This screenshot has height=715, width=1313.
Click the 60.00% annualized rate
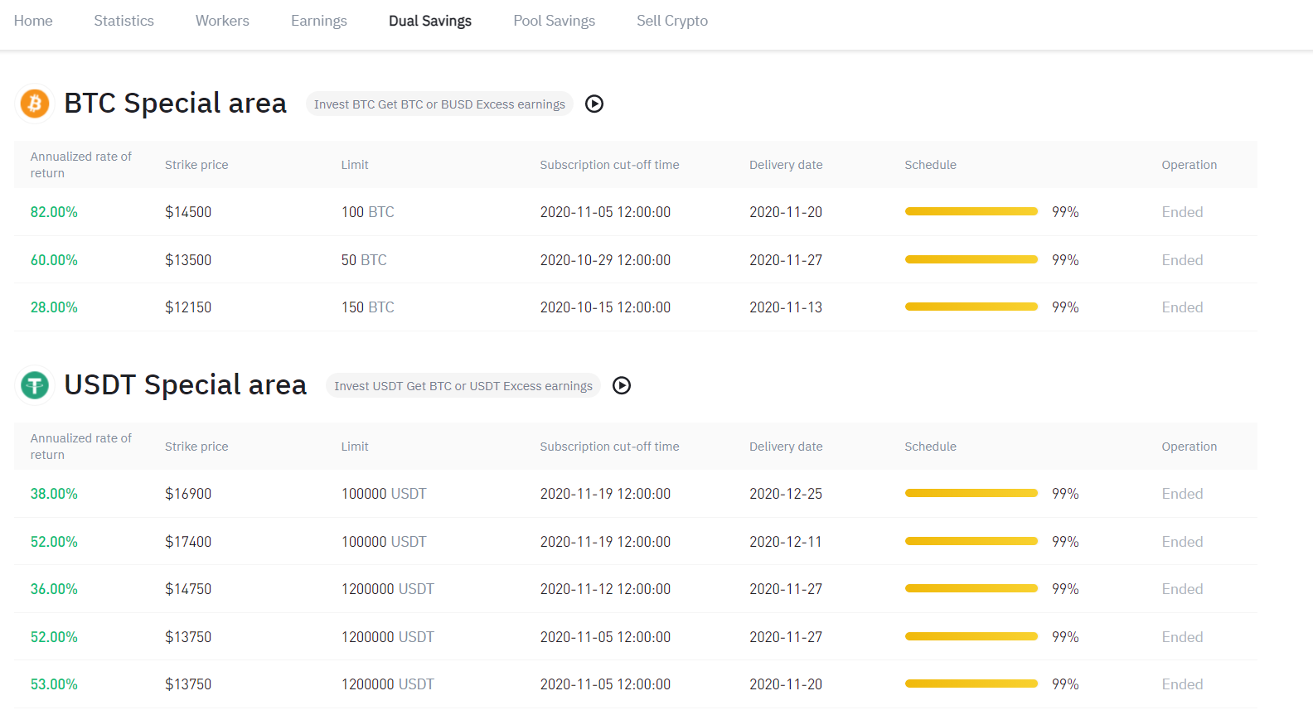(54, 260)
